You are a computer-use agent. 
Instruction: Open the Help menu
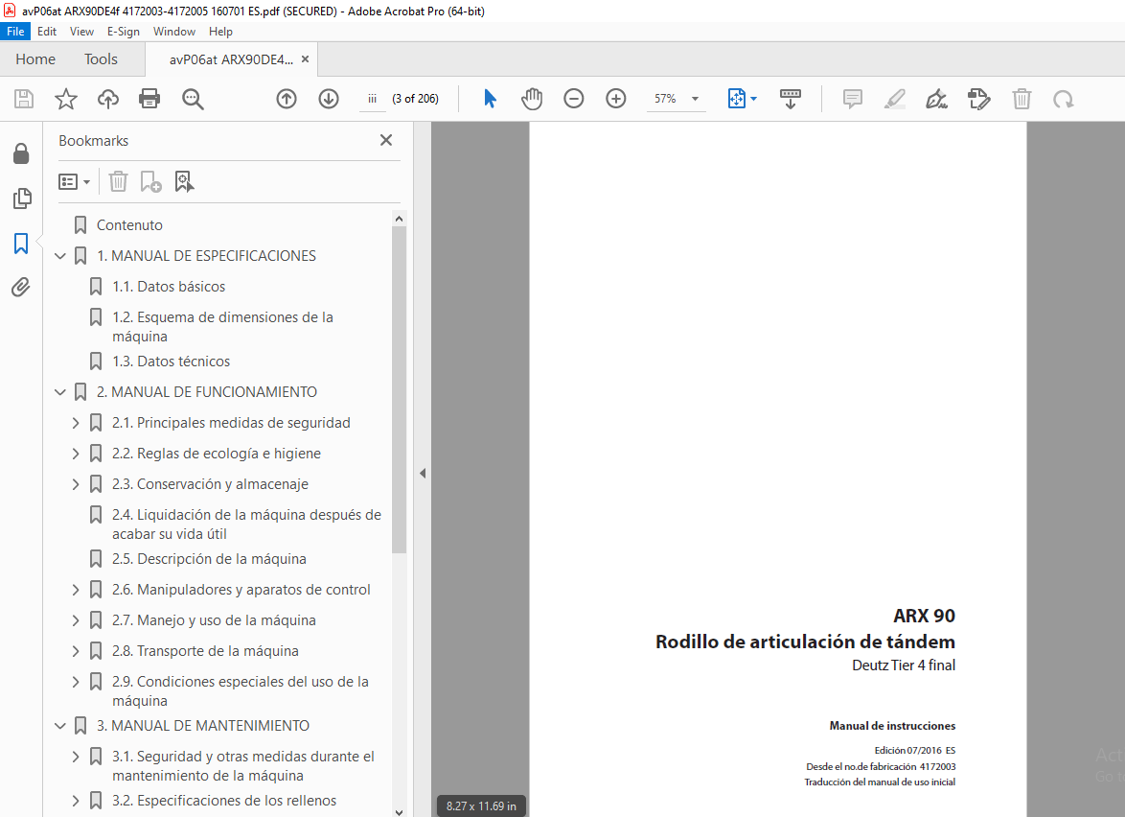pos(220,32)
